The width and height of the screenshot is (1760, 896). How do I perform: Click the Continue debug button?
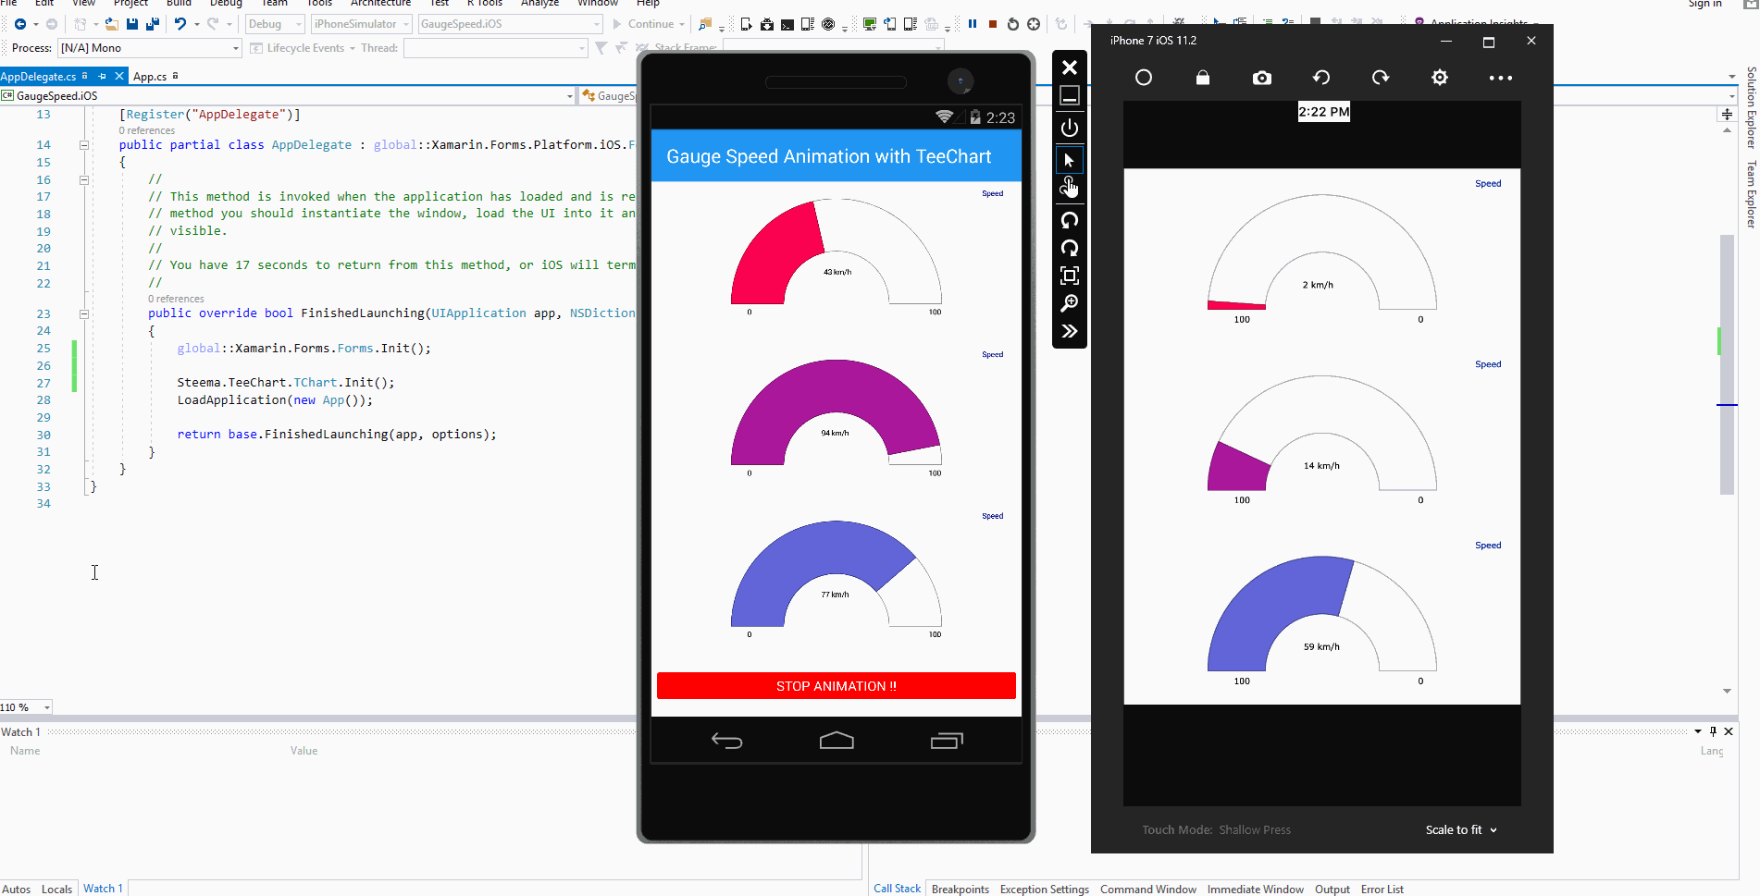pyautogui.click(x=644, y=24)
